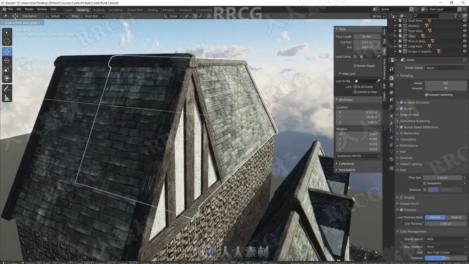The width and height of the screenshot is (469, 264).
Task: Toggle pin icon in Properties header
Action: click(x=465, y=60)
